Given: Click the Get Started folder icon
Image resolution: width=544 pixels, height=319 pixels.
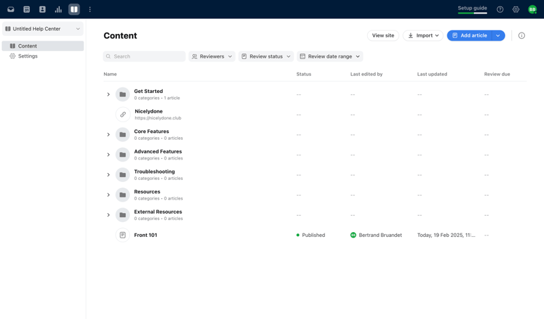Looking at the screenshot, I should click(x=122, y=94).
